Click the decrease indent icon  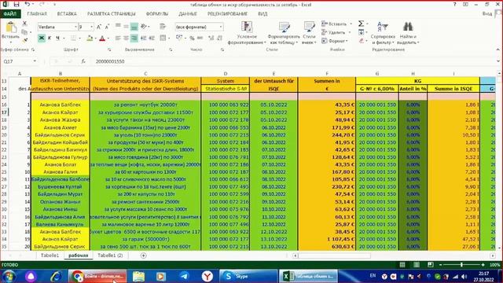tap(143, 39)
